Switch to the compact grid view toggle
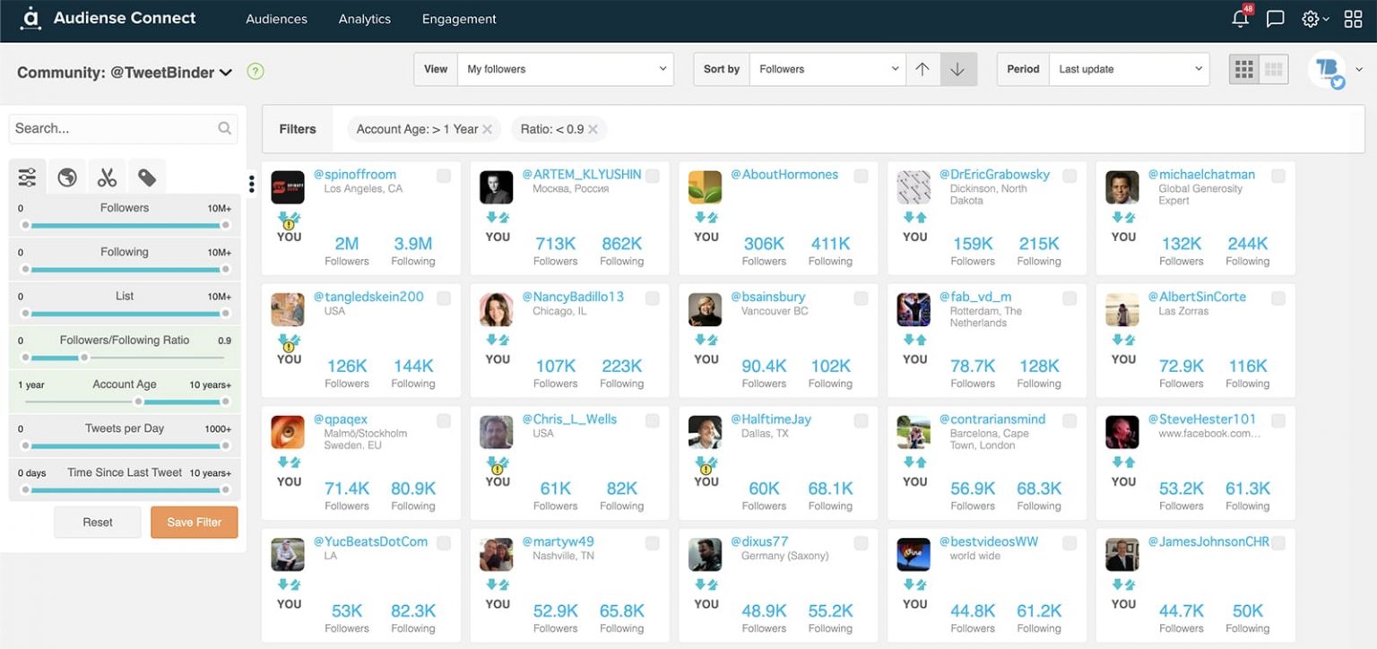This screenshot has height=649, width=1377. [x=1272, y=68]
